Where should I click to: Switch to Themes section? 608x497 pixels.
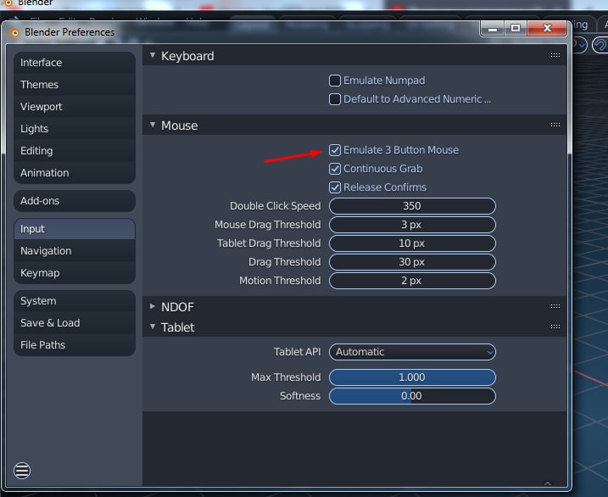point(75,85)
